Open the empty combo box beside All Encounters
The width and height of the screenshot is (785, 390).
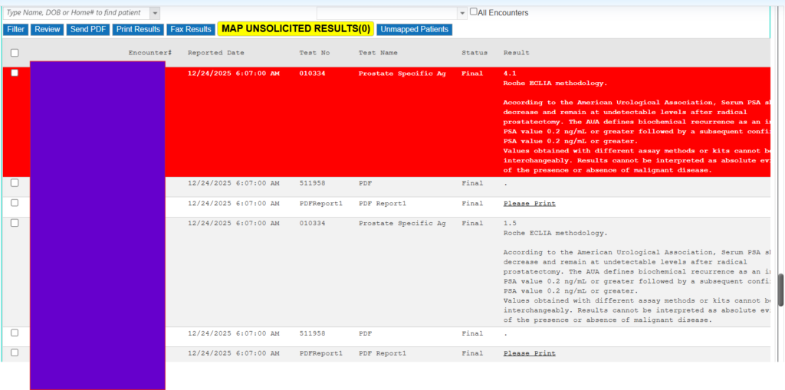click(386, 13)
